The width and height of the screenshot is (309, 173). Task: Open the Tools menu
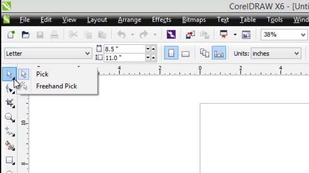click(275, 20)
